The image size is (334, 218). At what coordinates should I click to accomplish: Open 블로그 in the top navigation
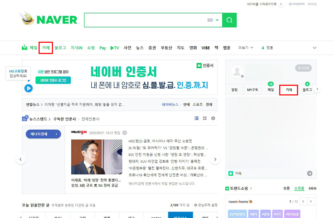(x=60, y=48)
